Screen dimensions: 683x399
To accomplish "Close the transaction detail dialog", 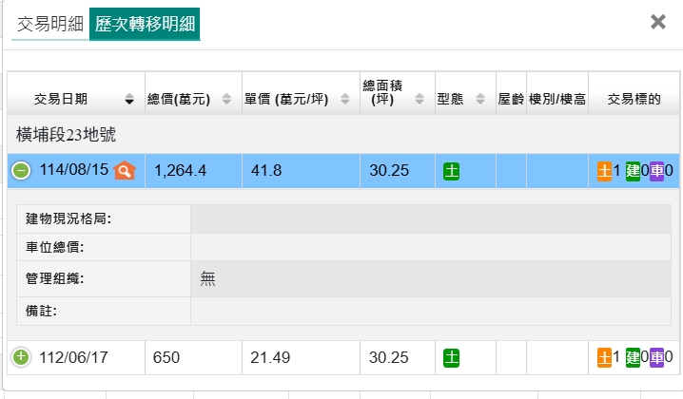I will tap(657, 22).
